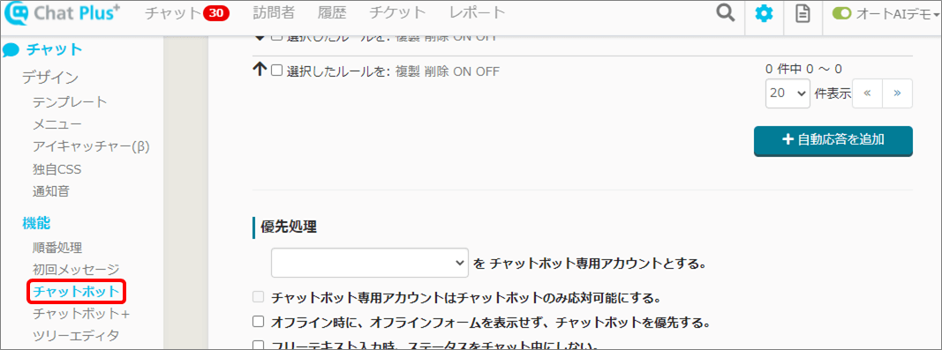Viewport: 942px width, 350px height.
Task: Click ON for selected rules
Action: 462,71
